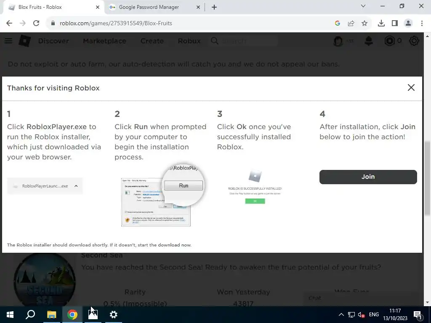
Task: Click the Roblox logo home icon
Action: pos(24,41)
